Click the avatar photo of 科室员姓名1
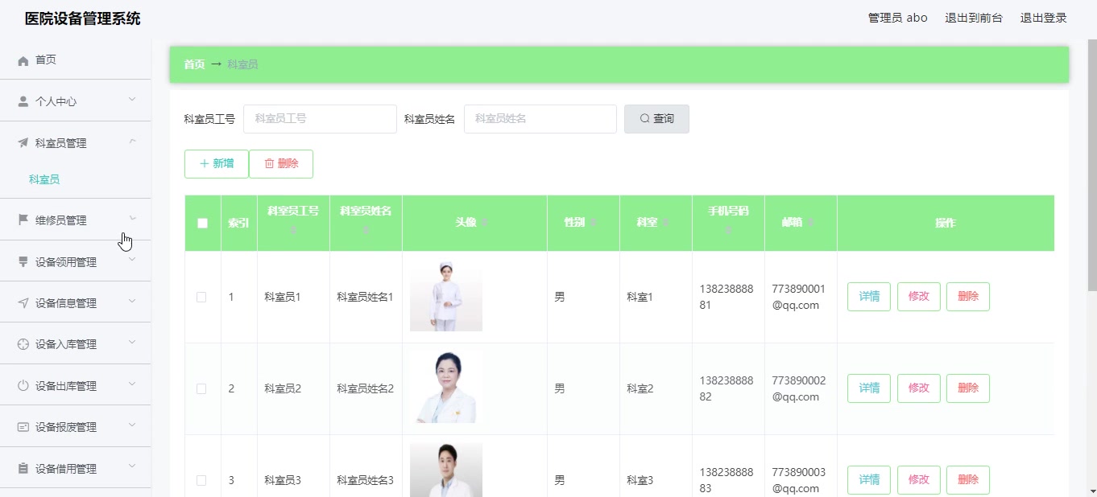 [x=446, y=297]
